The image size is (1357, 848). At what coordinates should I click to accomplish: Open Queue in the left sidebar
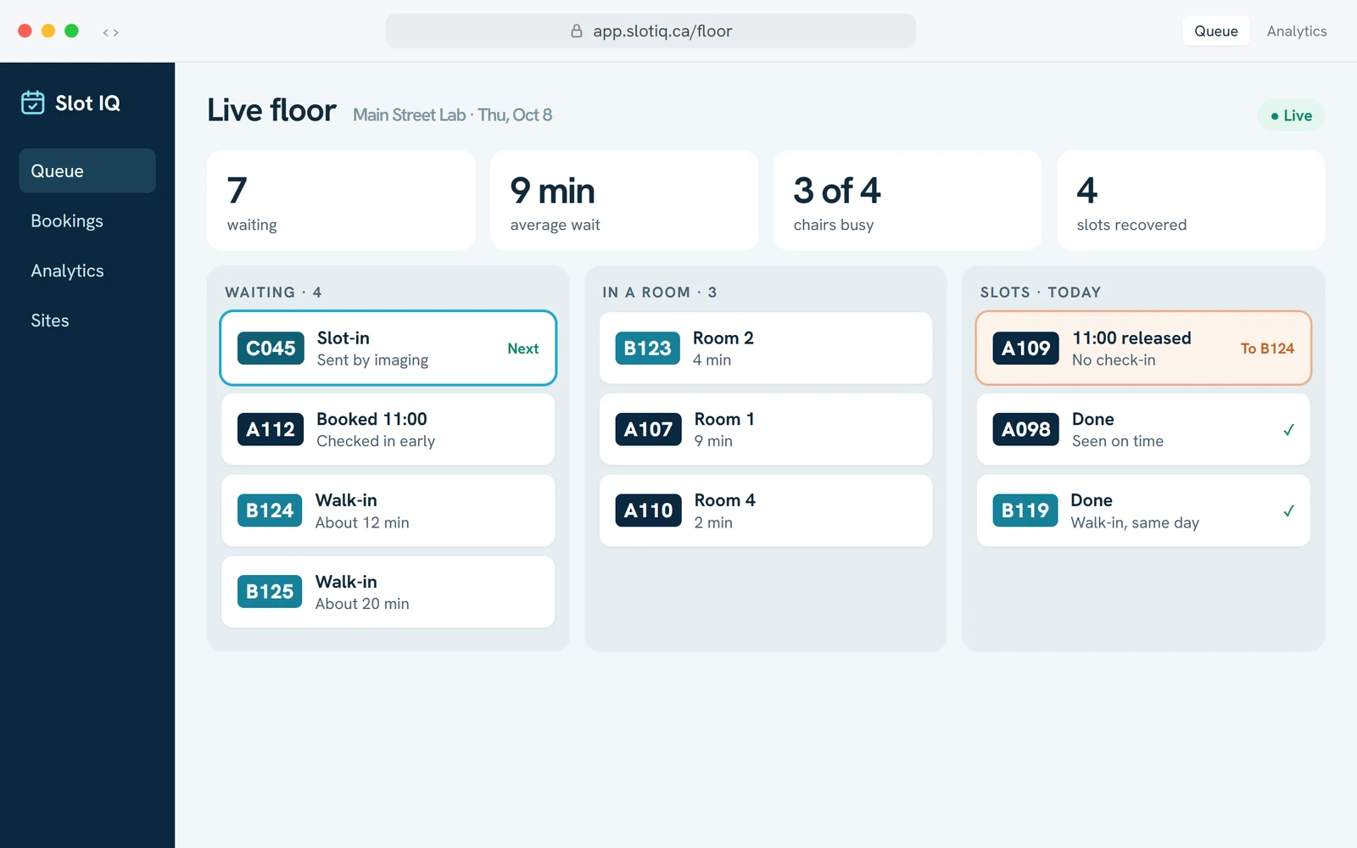87,170
